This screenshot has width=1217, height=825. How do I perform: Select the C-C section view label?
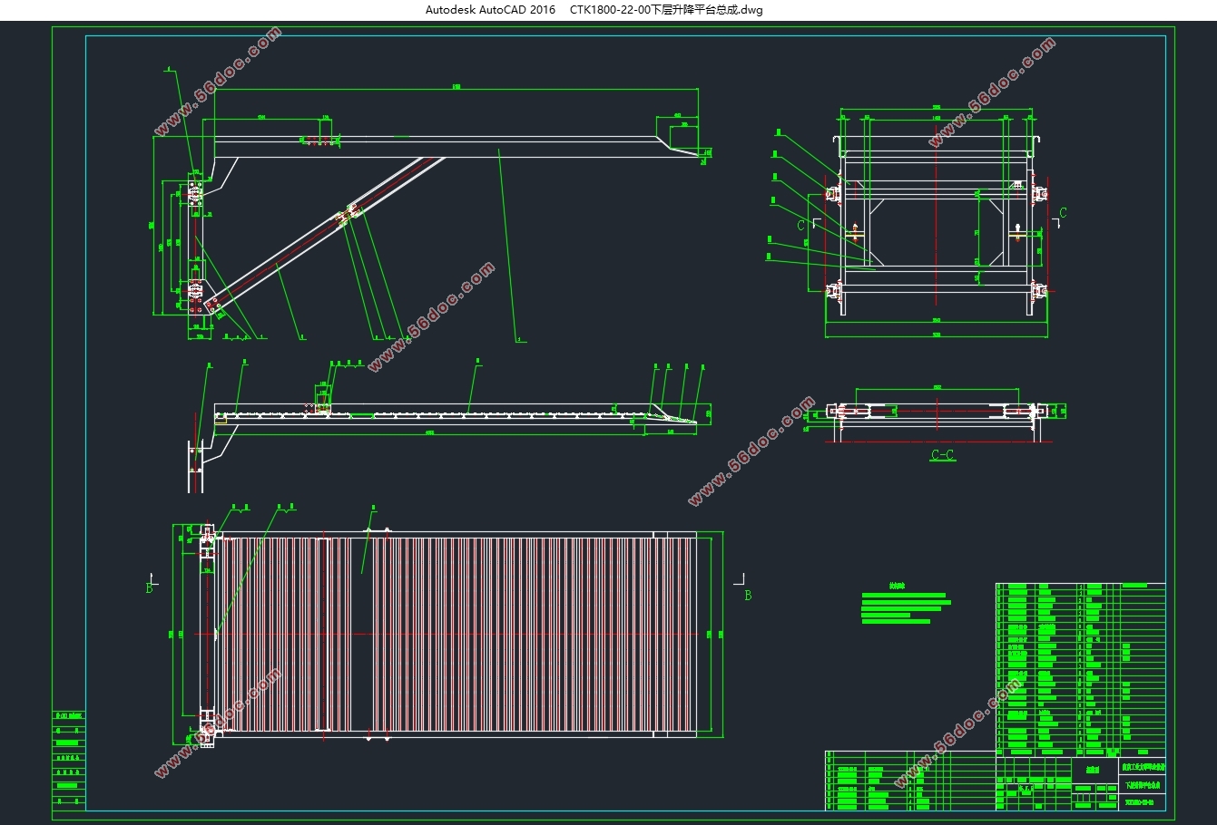[943, 455]
